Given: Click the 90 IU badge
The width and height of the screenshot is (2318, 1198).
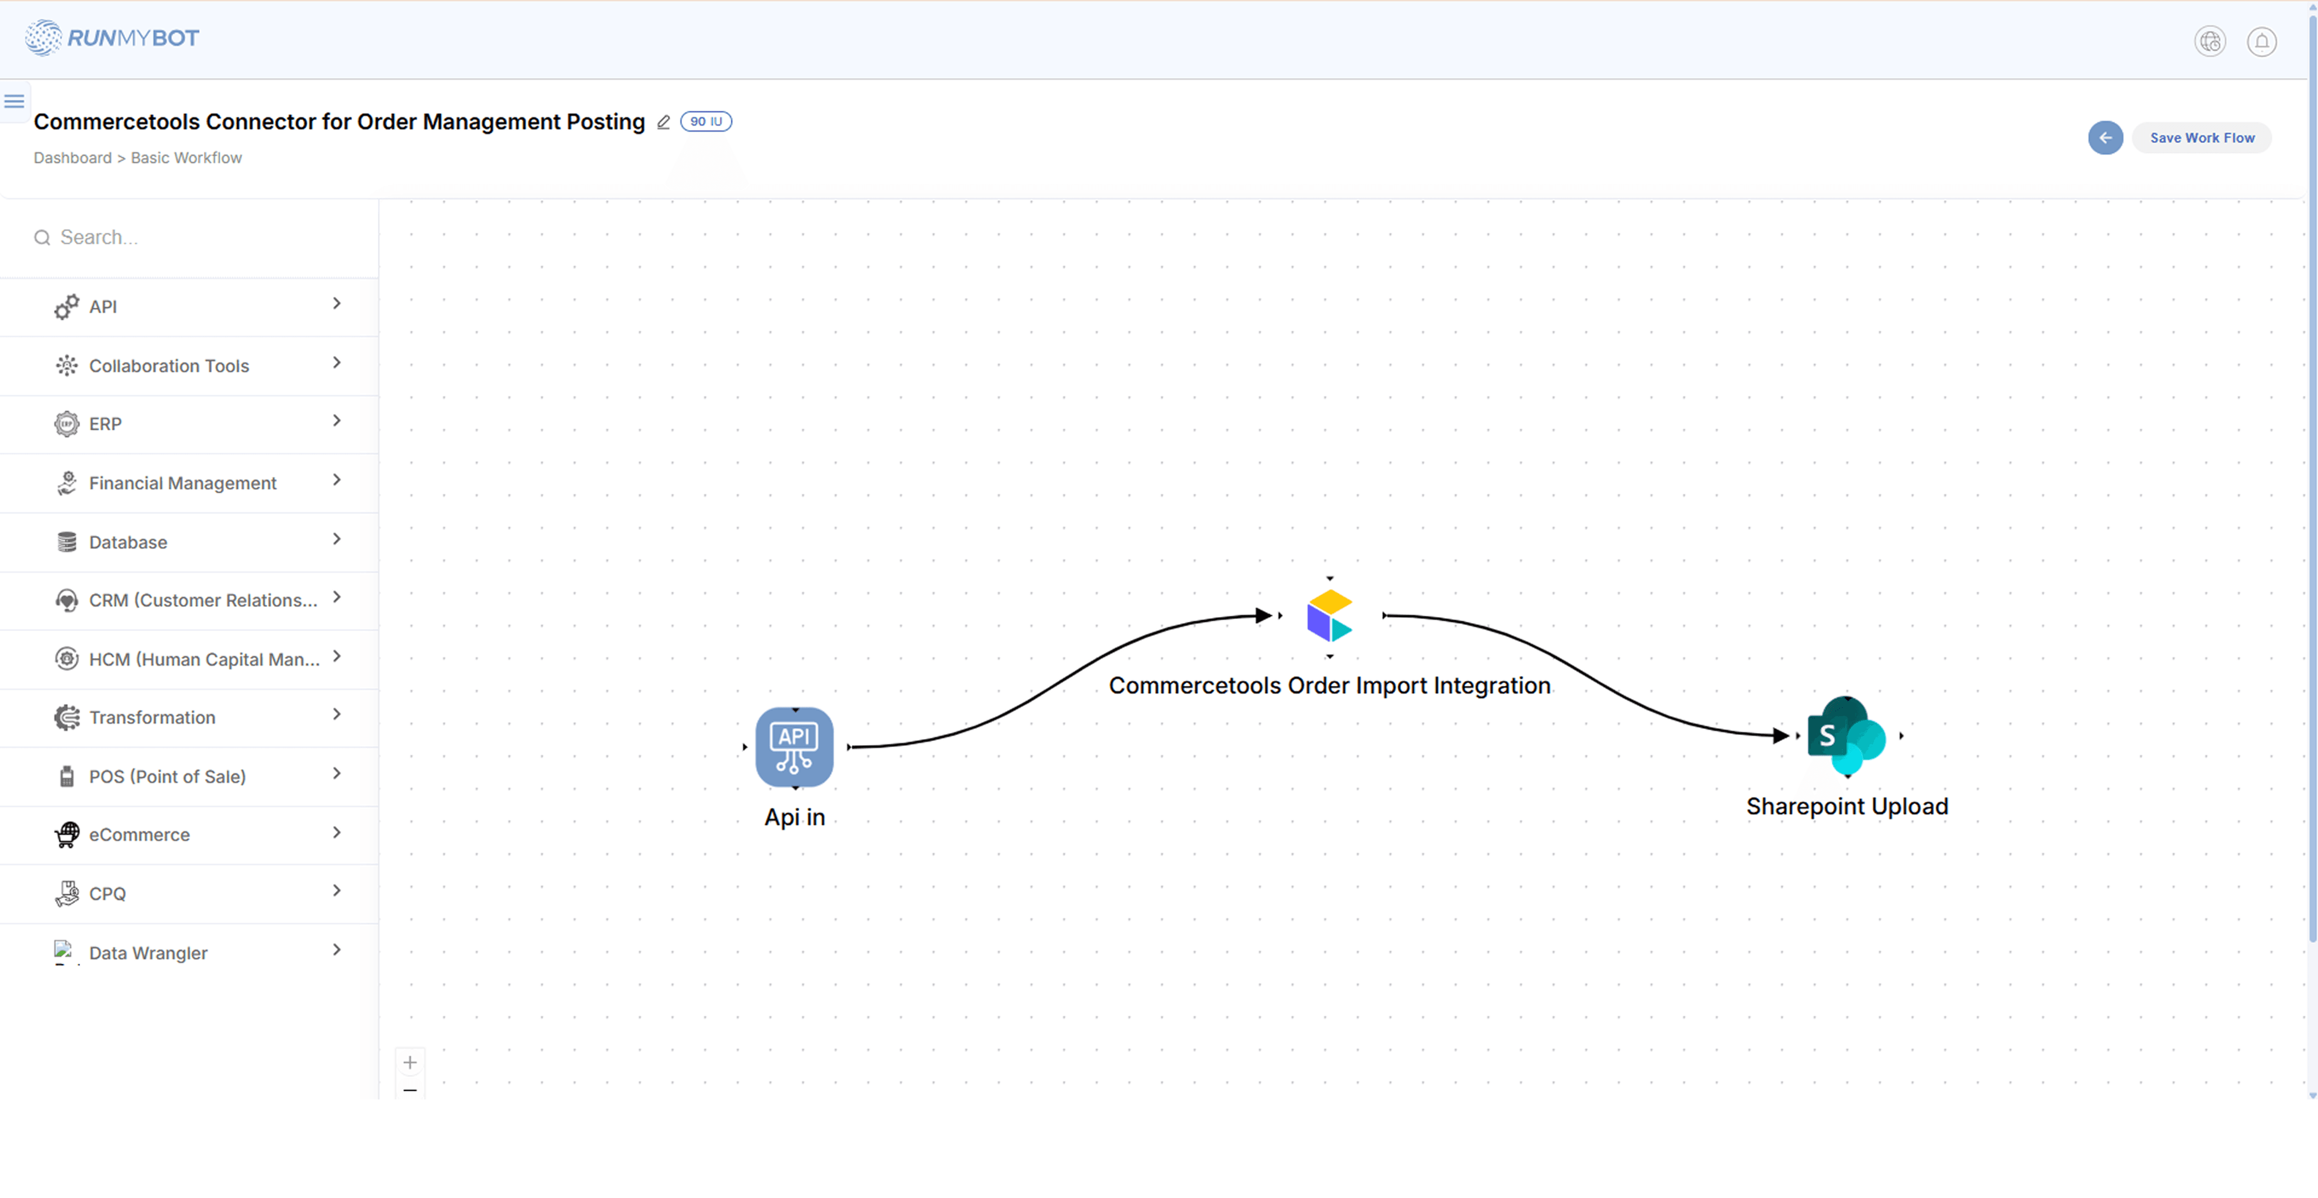Looking at the screenshot, I should click(707, 122).
